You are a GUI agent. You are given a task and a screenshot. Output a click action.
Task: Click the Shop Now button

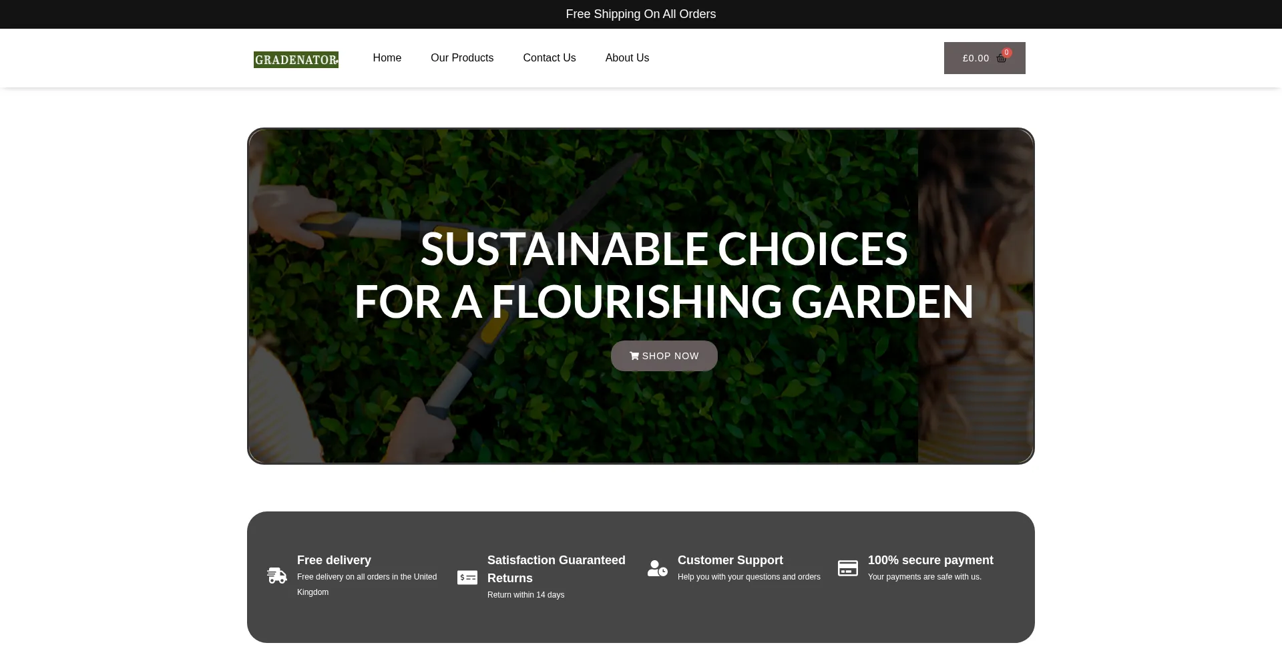tap(664, 356)
